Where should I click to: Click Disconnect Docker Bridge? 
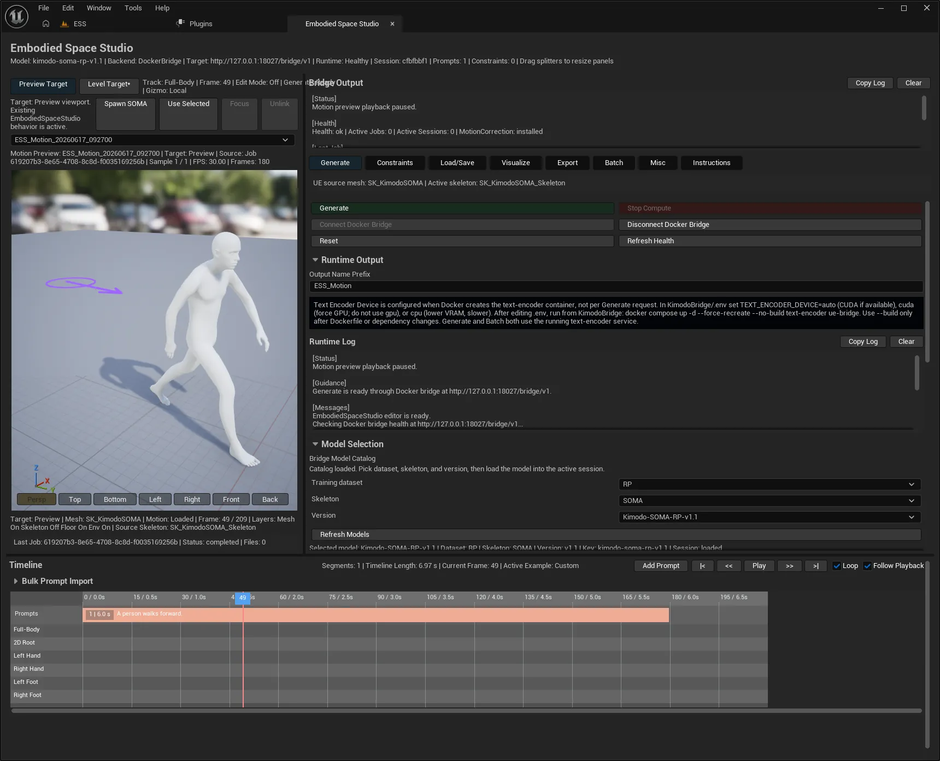[770, 225]
